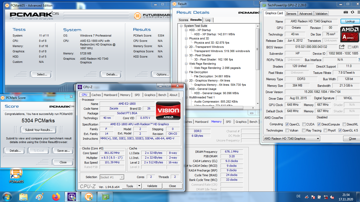Open the Windows Start menu orb

coord(7,196)
